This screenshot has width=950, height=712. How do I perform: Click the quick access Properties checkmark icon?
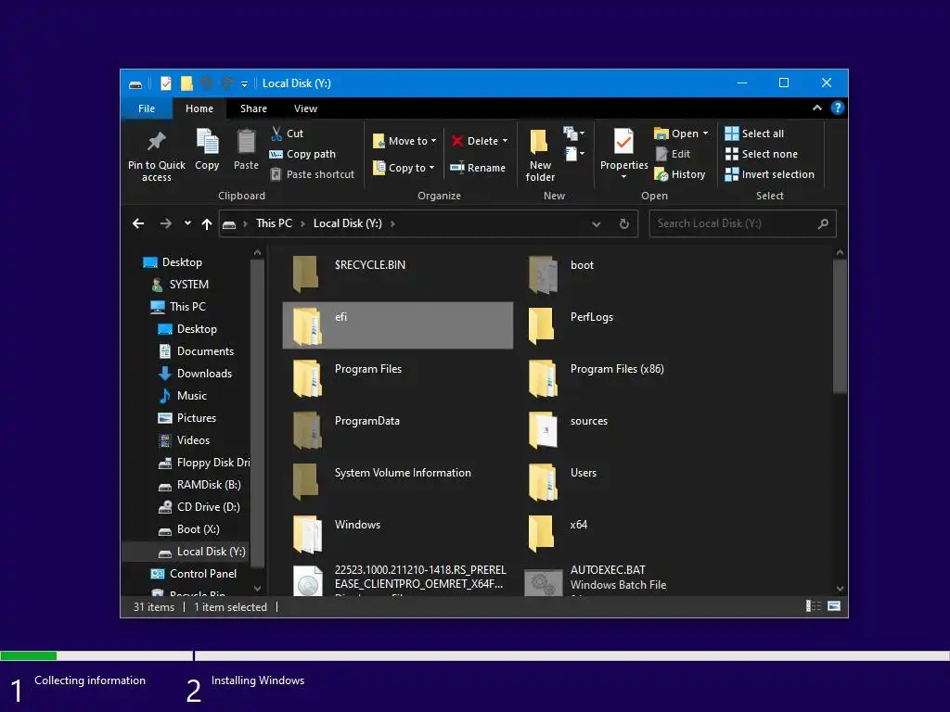tap(165, 83)
